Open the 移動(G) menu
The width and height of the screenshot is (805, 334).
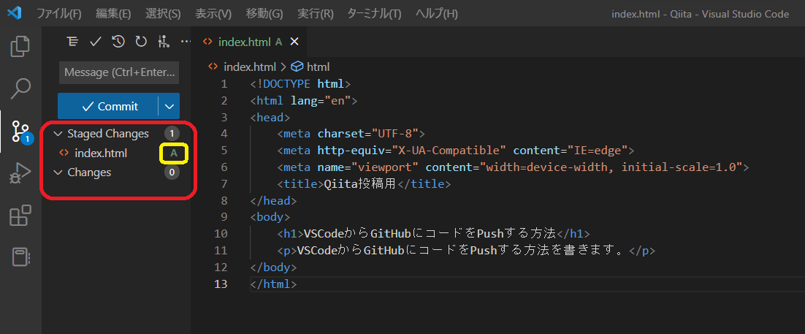[x=264, y=14]
